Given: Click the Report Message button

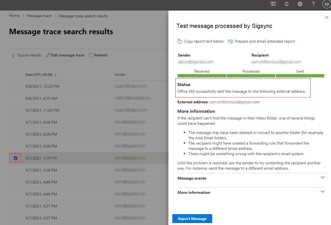Looking at the screenshot, I should click(192, 219).
